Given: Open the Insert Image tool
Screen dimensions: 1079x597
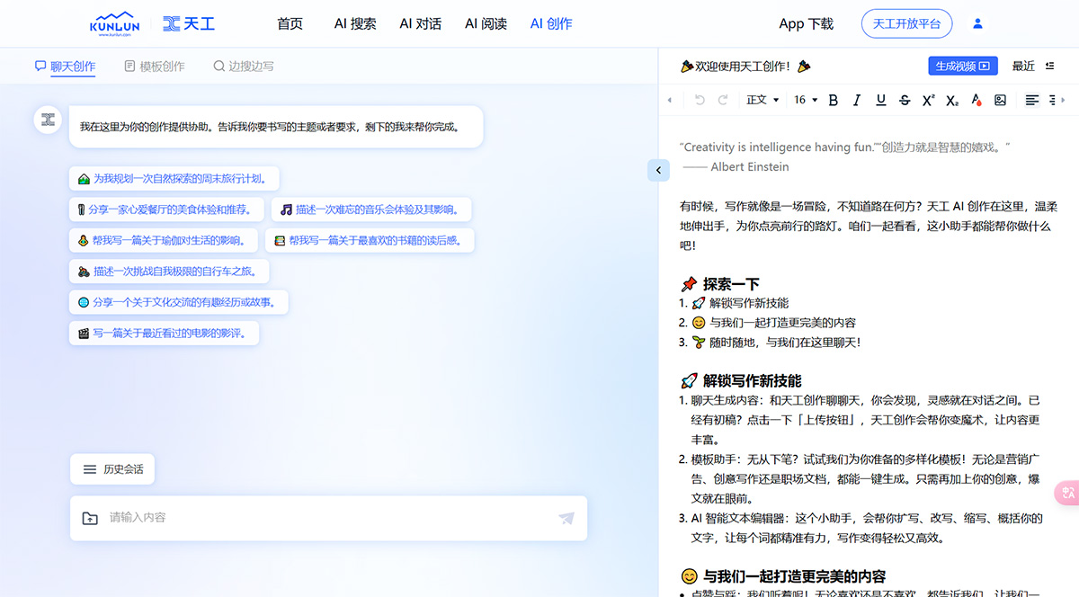Looking at the screenshot, I should (x=1000, y=100).
